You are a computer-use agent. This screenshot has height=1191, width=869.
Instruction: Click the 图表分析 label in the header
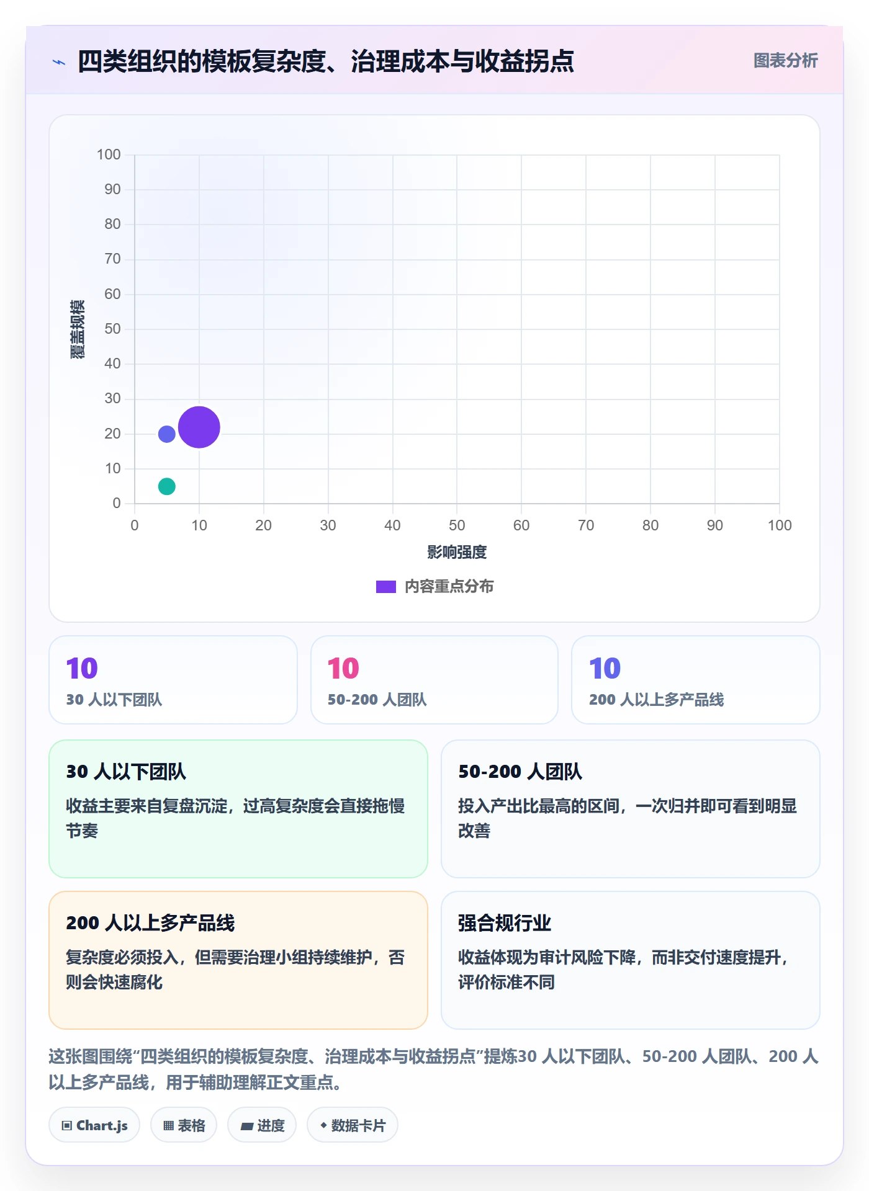pos(785,60)
